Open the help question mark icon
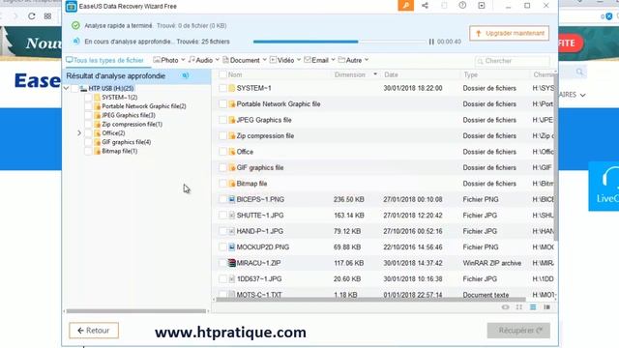Viewport: 619px width, 348px height. 462,6
